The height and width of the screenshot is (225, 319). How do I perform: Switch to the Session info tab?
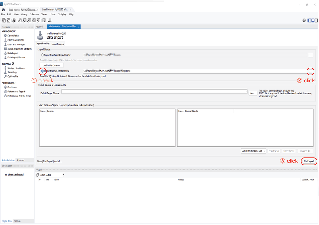click(17, 221)
